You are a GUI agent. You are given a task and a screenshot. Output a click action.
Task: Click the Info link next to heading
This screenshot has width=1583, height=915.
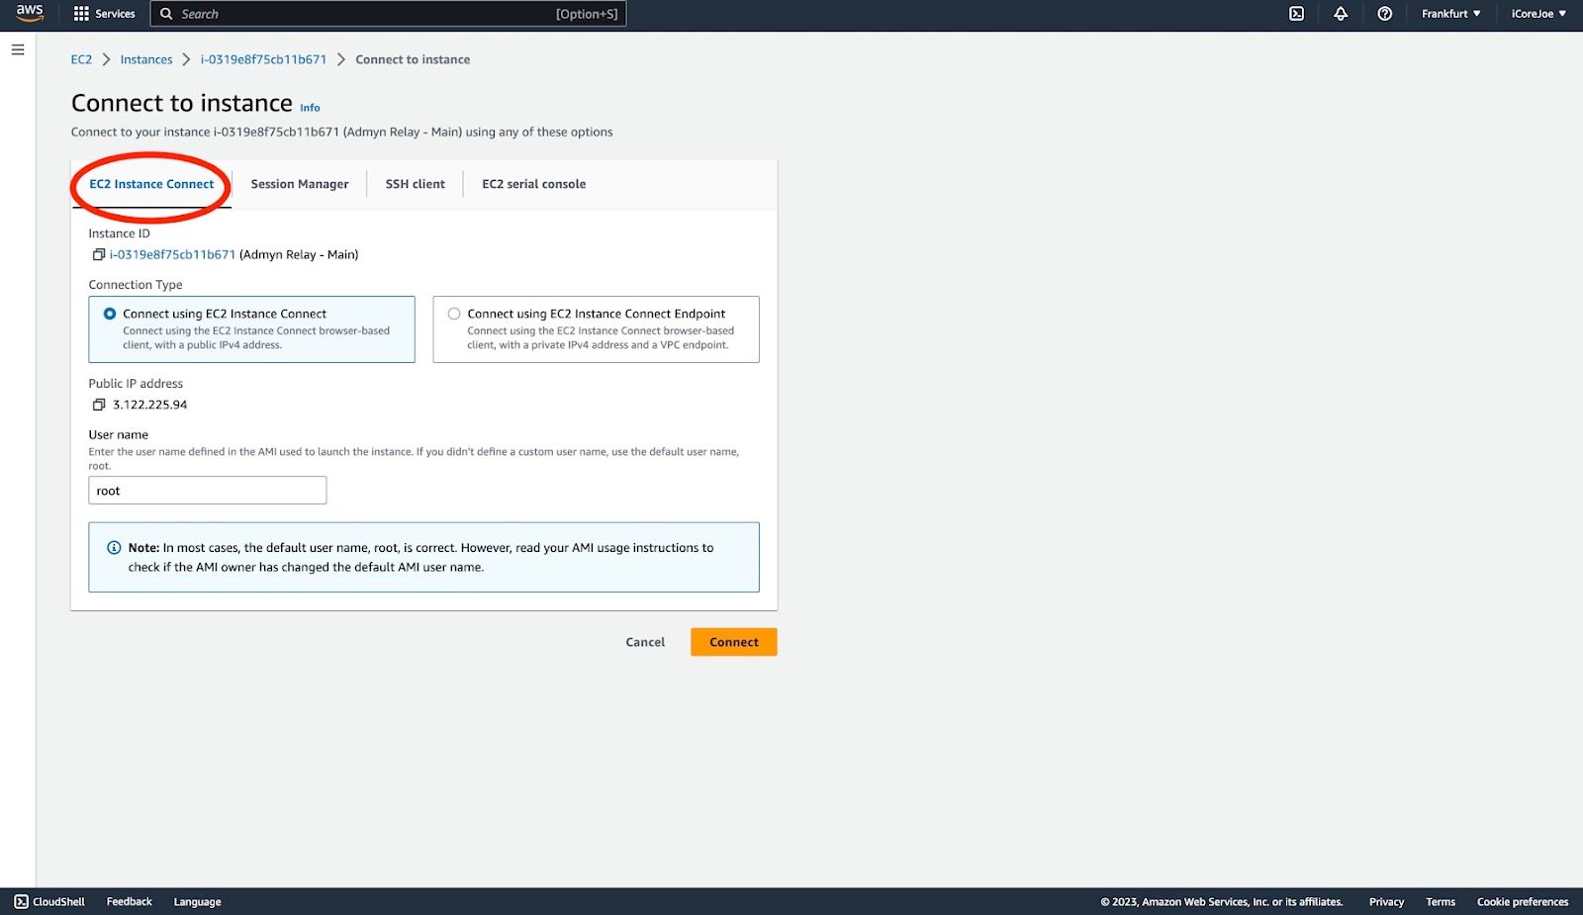[310, 108]
